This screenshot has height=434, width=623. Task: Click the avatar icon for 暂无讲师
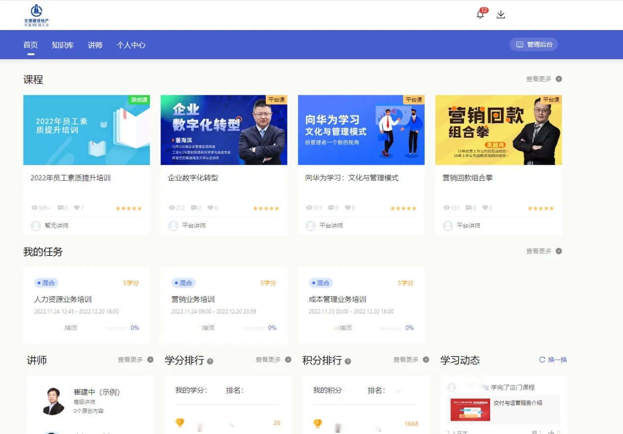pyautogui.click(x=36, y=226)
